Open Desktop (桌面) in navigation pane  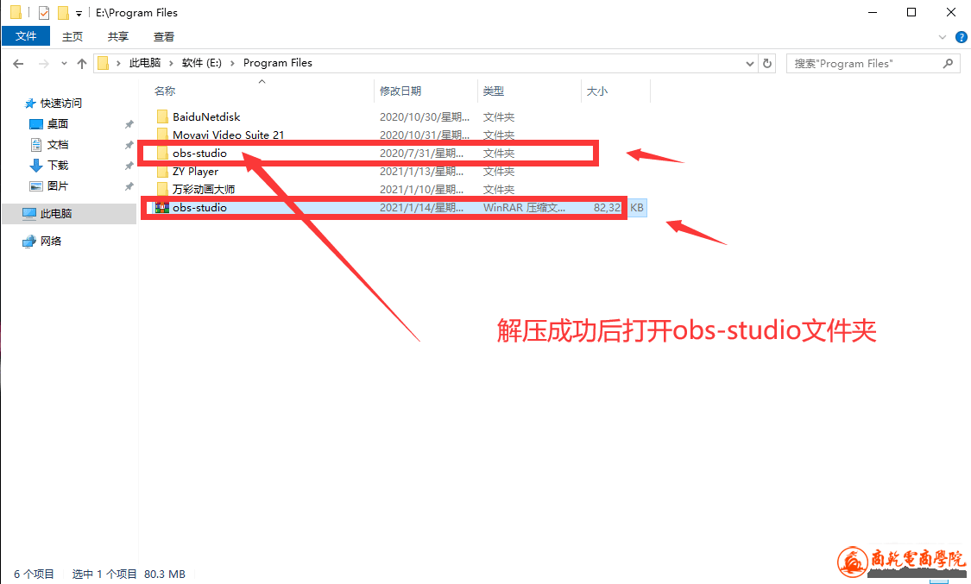pos(58,123)
